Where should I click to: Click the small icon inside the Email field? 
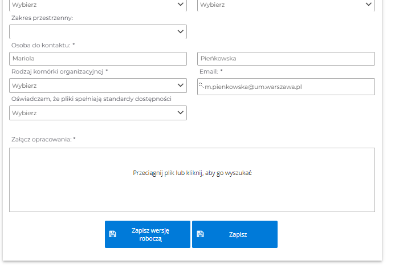[201, 85]
